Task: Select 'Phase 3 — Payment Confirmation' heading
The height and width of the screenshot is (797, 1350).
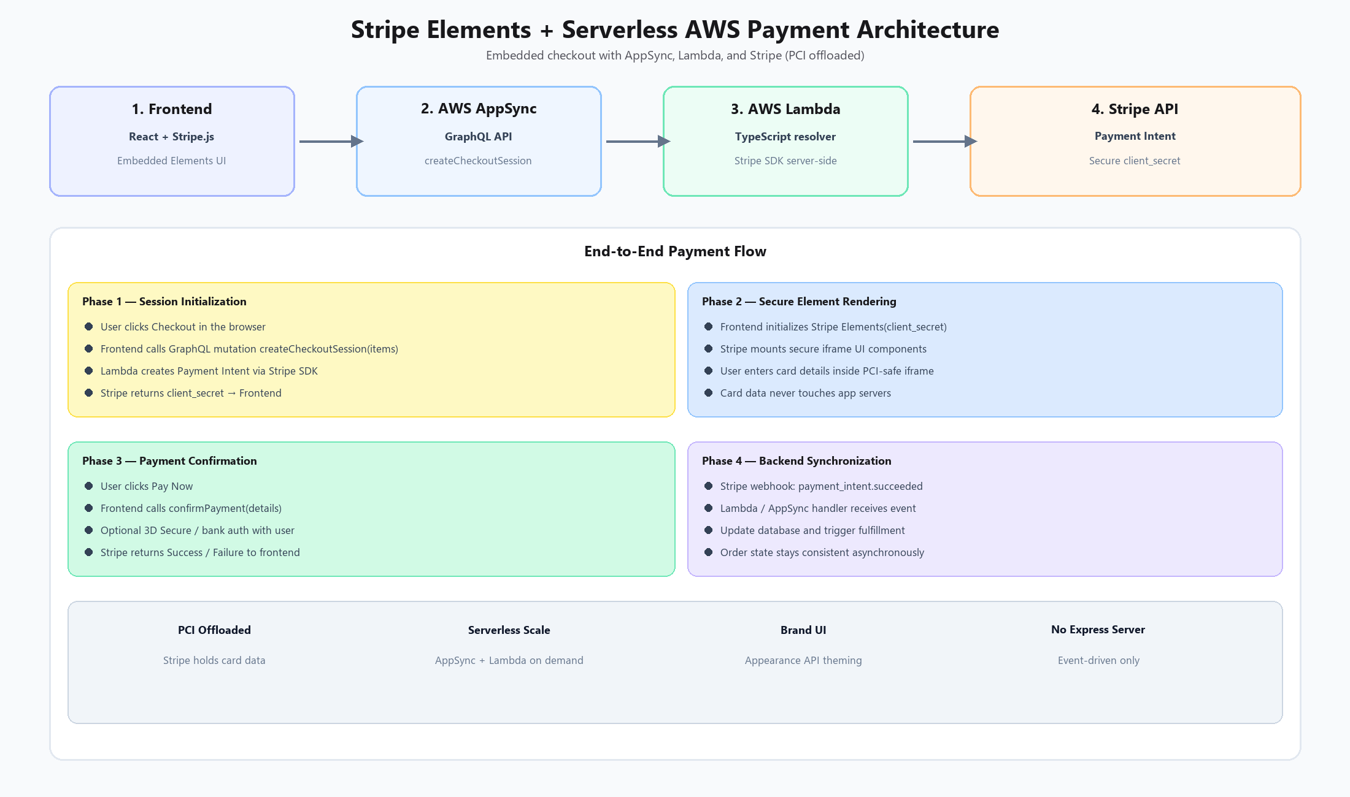Action: (169, 460)
